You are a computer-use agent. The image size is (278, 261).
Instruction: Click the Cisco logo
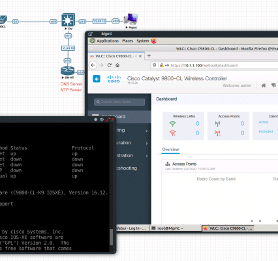114,79
